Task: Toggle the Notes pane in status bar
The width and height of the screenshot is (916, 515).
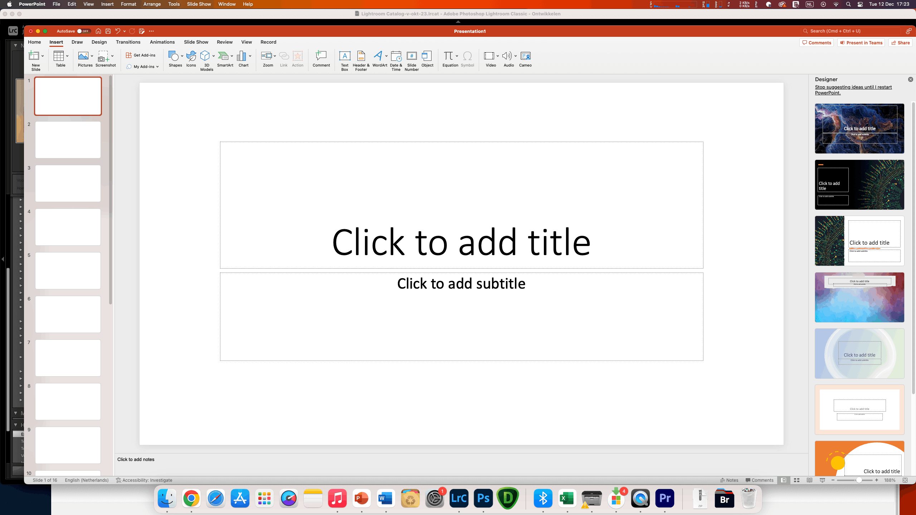Action: 729,480
